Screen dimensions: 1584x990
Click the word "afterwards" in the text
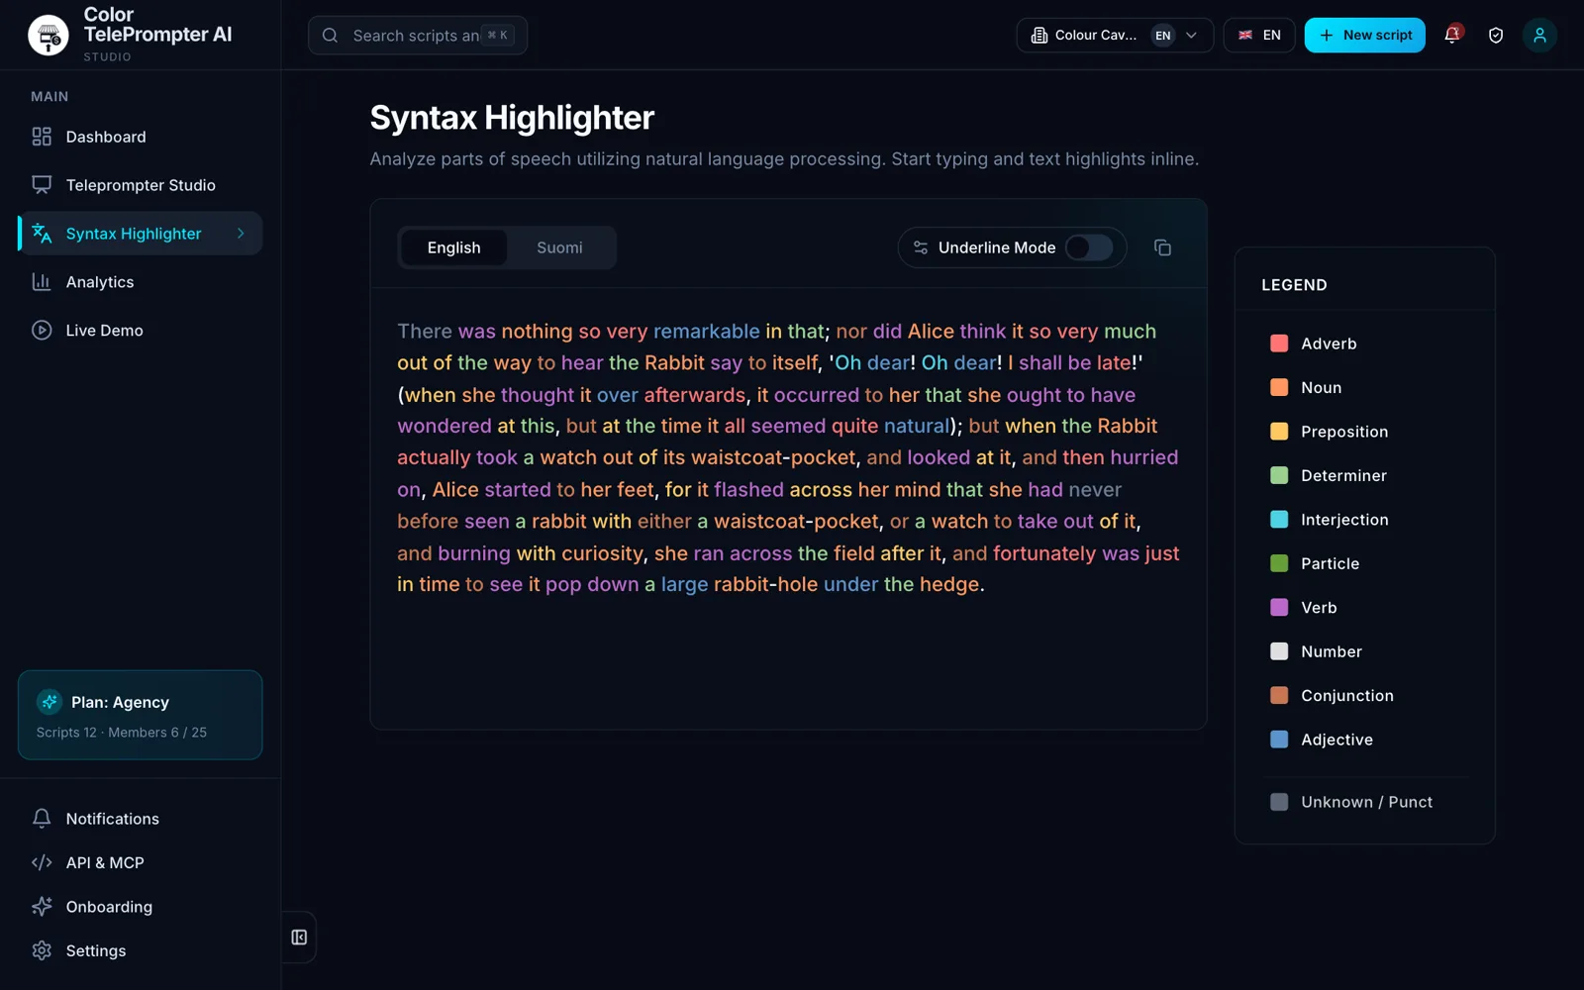(x=694, y=395)
